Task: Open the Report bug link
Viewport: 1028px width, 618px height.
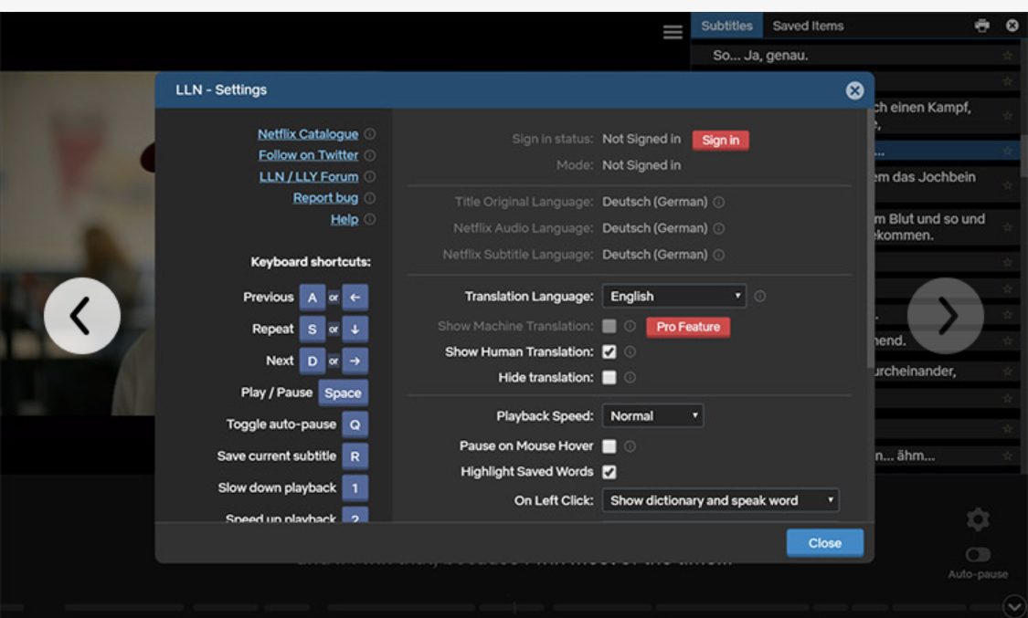Action: tap(325, 198)
